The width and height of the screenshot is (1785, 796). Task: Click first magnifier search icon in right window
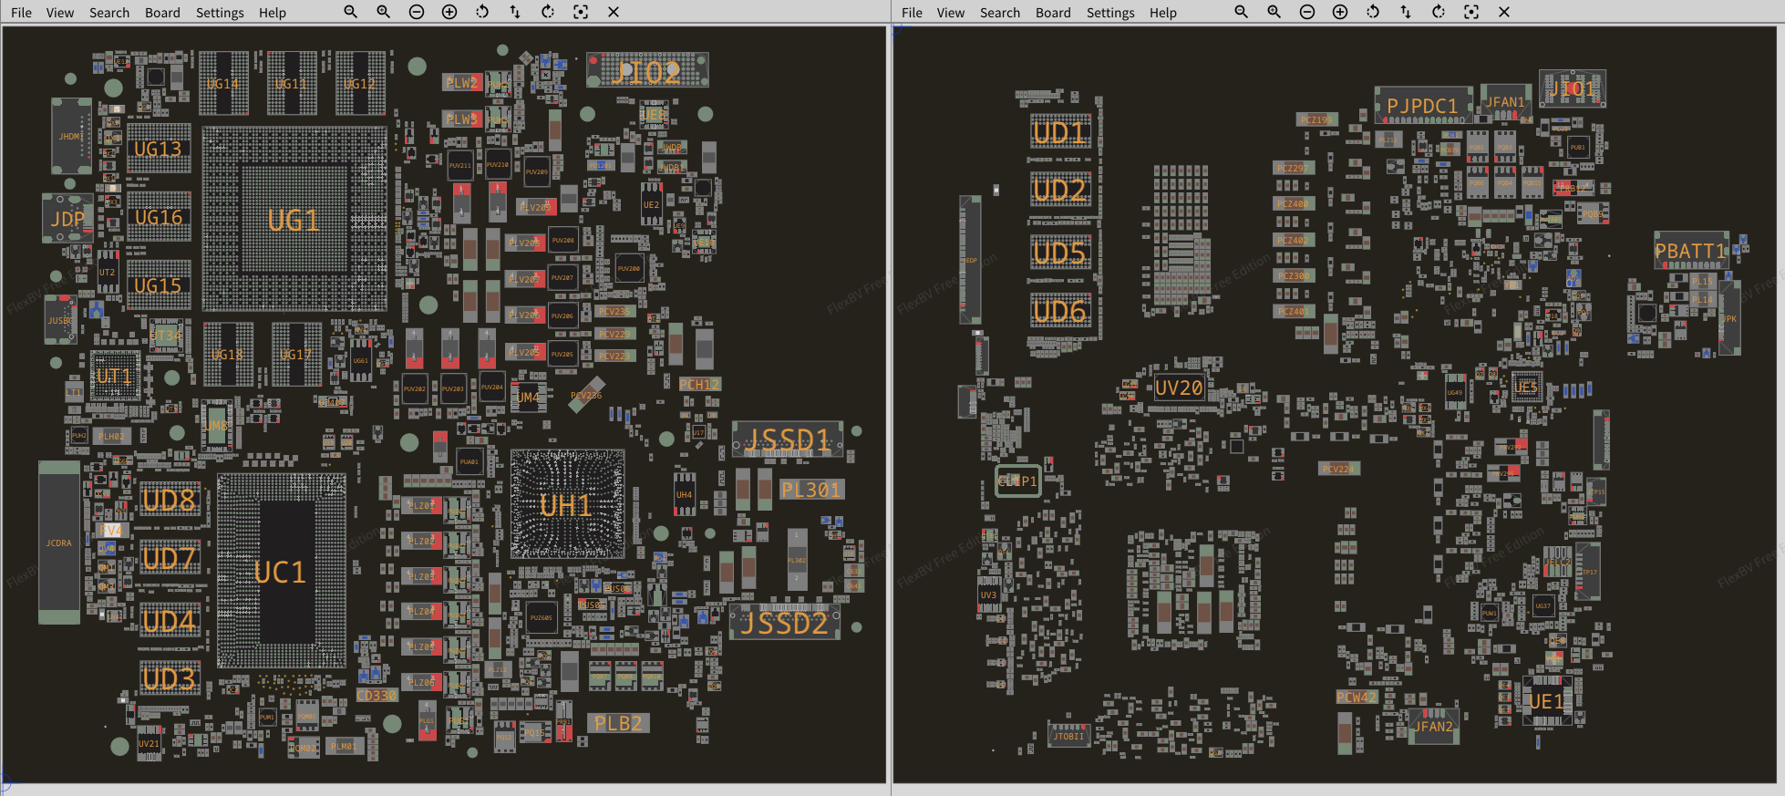coord(1241,12)
